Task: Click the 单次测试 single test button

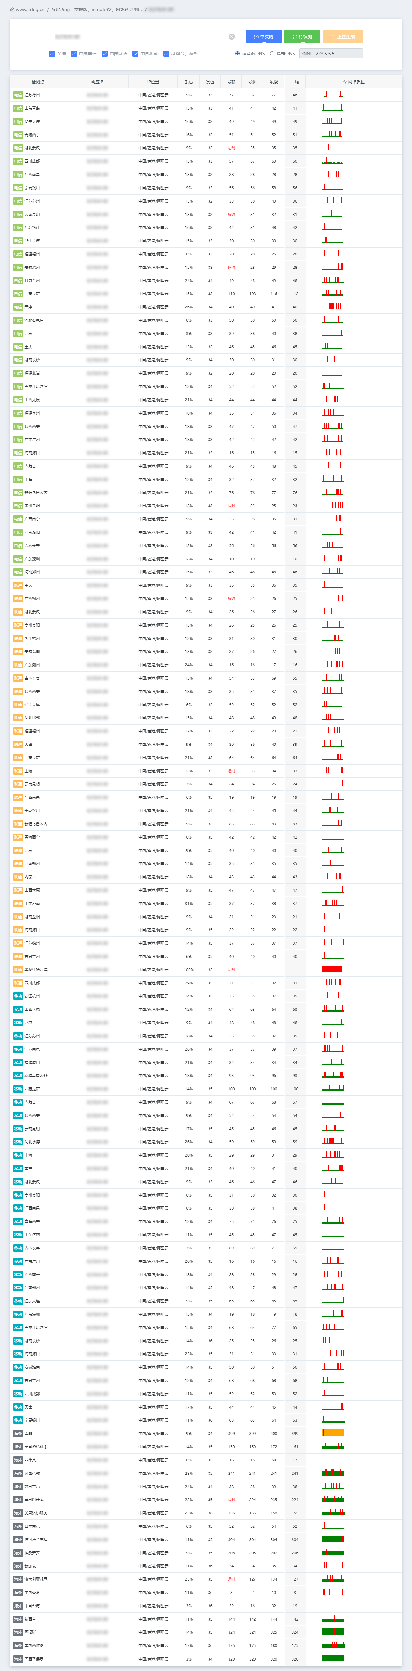Action: point(263,37)
